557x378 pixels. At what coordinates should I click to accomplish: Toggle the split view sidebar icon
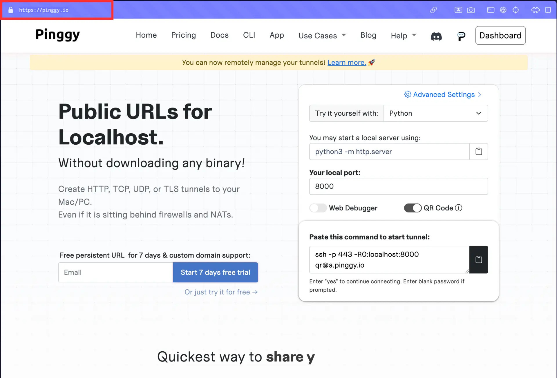pos(548,10)
